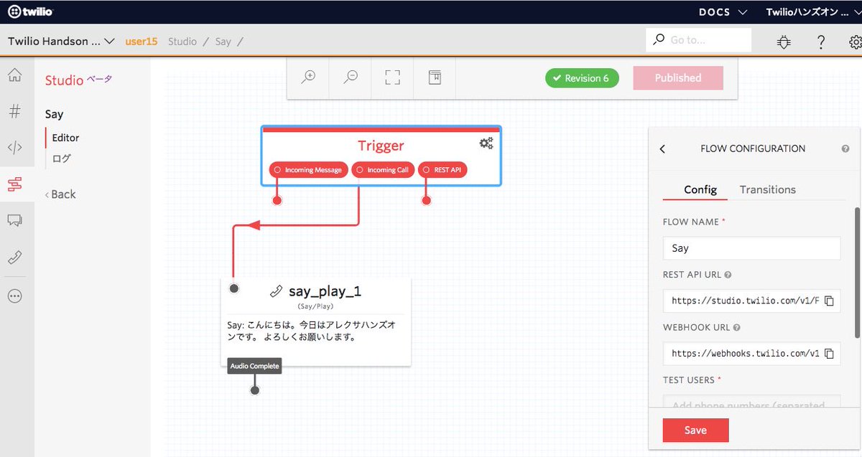Click Webhook URL info icon

click(736, 327)
